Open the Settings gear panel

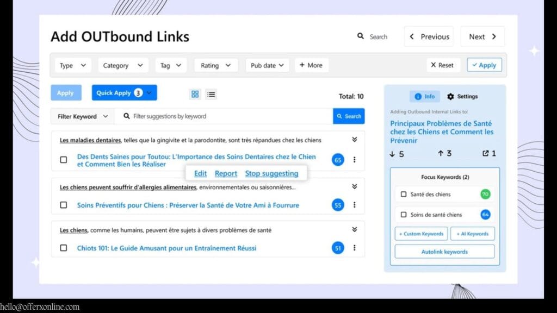(x=450, y=96)
